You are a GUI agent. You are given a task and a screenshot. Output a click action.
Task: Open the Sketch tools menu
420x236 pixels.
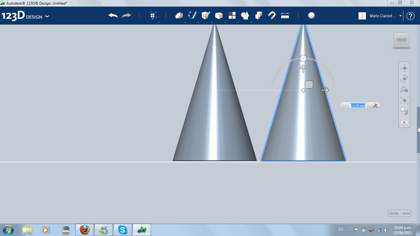click(x=192, y=15)
